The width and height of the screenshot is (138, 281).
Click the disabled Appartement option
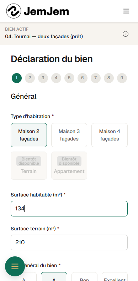[x=69, y=165]
